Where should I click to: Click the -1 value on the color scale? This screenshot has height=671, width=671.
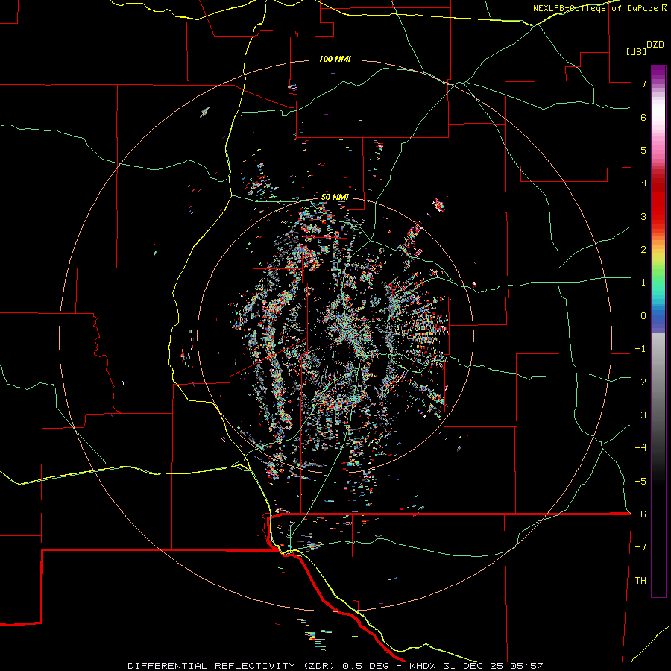pyautogui.click(x=640, y=349)
